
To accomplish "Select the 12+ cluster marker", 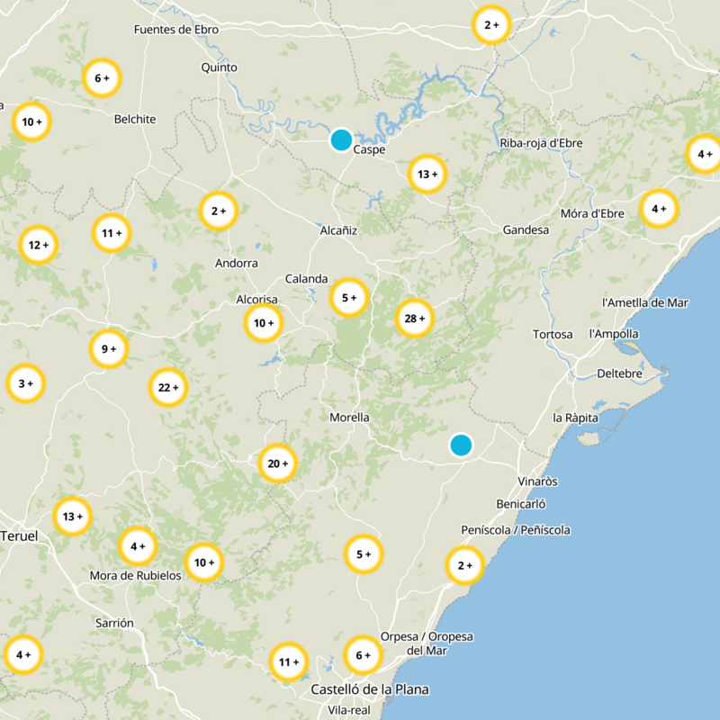I will point(38,245).
